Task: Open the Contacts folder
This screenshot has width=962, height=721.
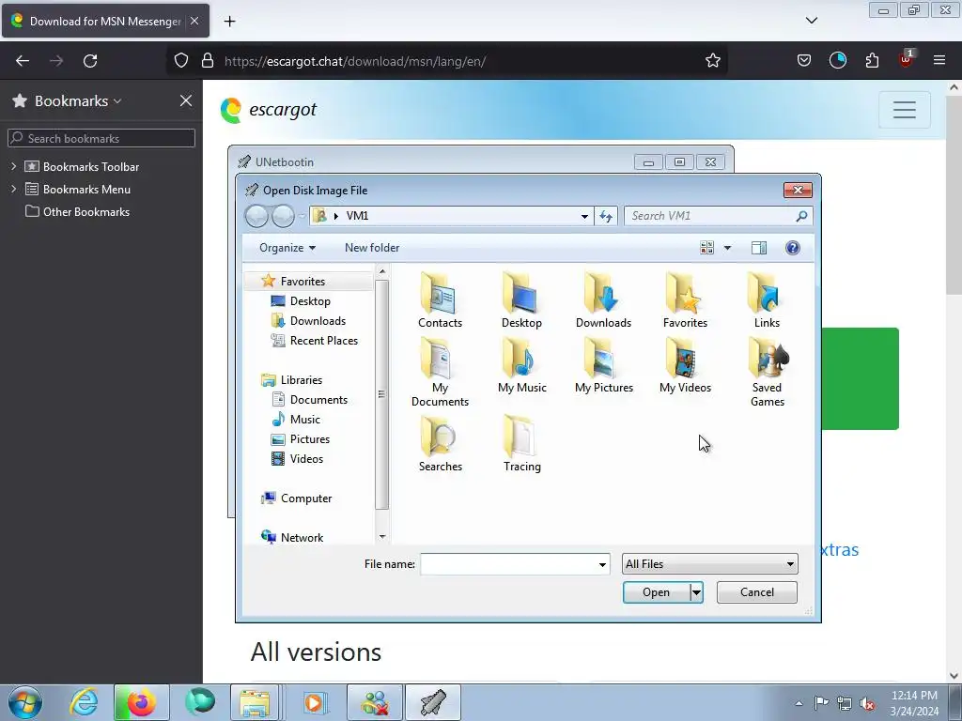Action: (x=440, y=301)
